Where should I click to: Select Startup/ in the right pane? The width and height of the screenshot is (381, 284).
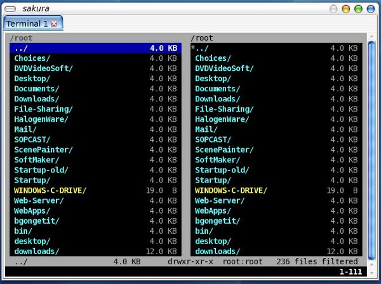tap(276, 181)
